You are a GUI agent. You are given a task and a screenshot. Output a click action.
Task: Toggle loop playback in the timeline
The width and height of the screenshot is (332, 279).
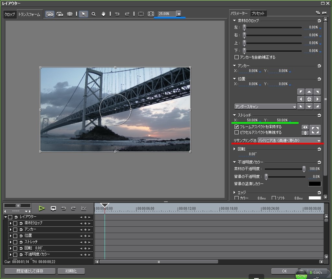click(53, 208)
